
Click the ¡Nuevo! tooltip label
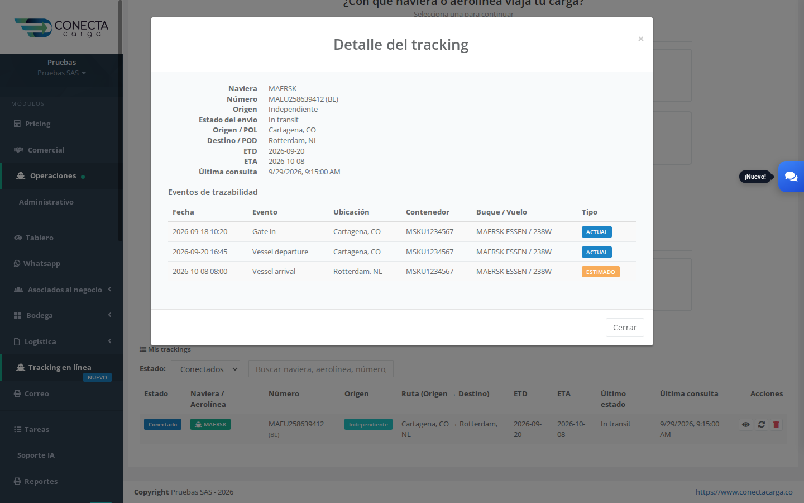point(755,177)
